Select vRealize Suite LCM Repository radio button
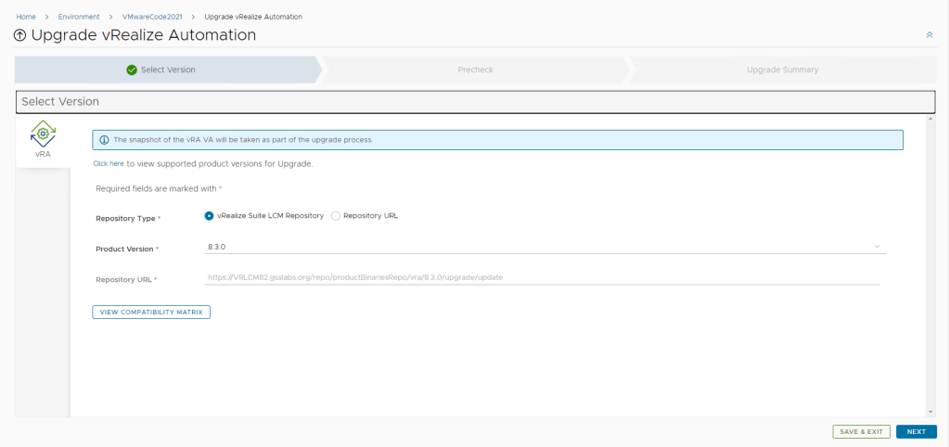This screenshot has width=949, height=447. point(209,216)
